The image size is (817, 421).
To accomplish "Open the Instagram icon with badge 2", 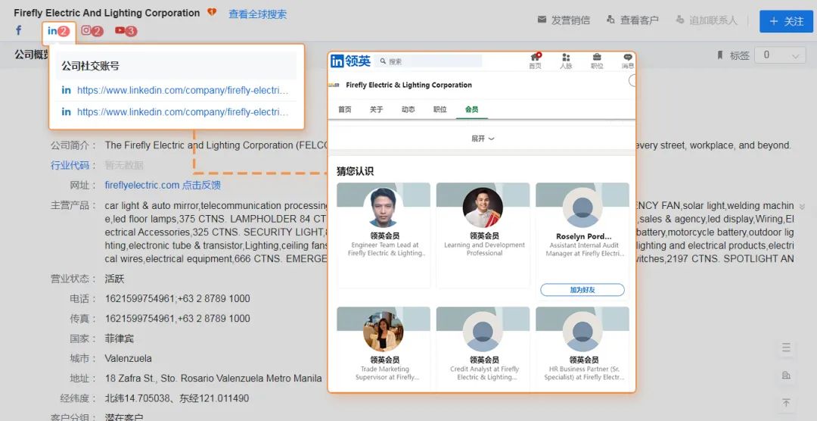I will click(x=92, y=31).
